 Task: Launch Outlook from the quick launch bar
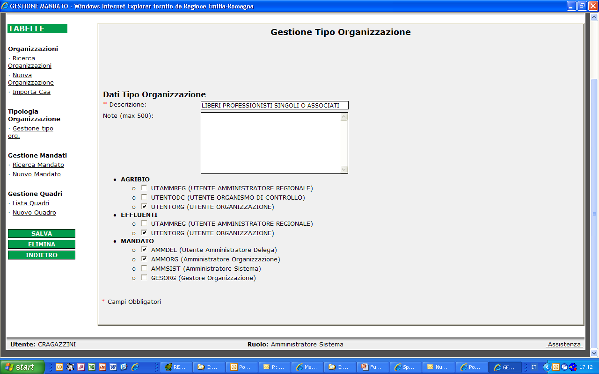[59, 367]
